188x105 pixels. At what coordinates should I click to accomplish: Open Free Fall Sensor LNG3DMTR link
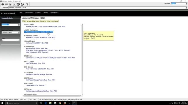pos(40,69)
